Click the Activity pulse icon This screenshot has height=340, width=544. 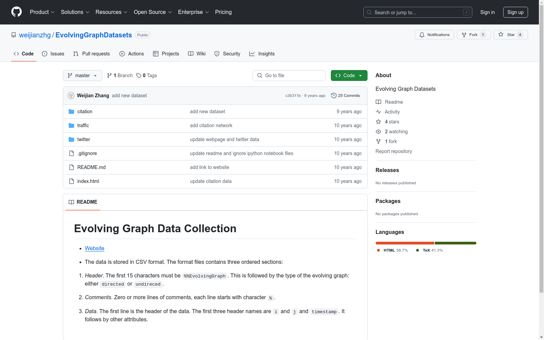pyautogui.click(x=378, y=112)
